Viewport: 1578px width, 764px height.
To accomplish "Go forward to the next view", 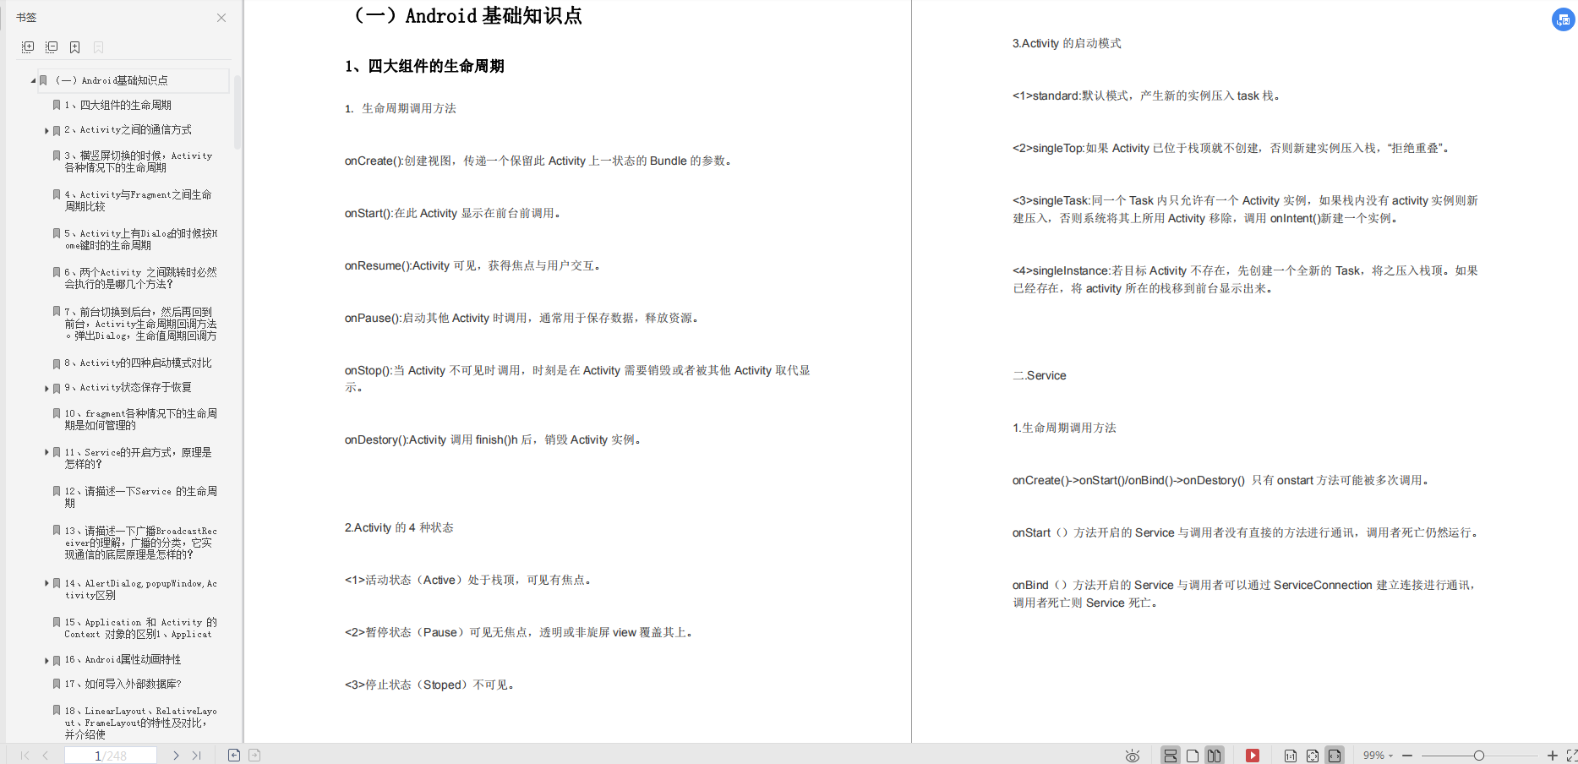I will tap(254, 756).
